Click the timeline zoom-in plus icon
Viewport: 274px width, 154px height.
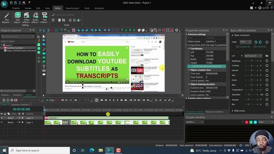(4, 100)
